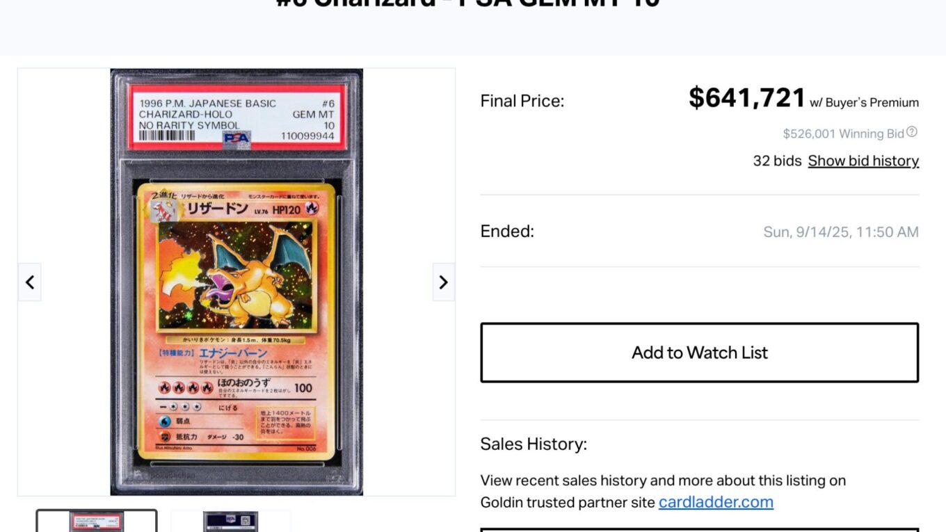Select the front-of-slab thumbnail

tap(97, 522)
